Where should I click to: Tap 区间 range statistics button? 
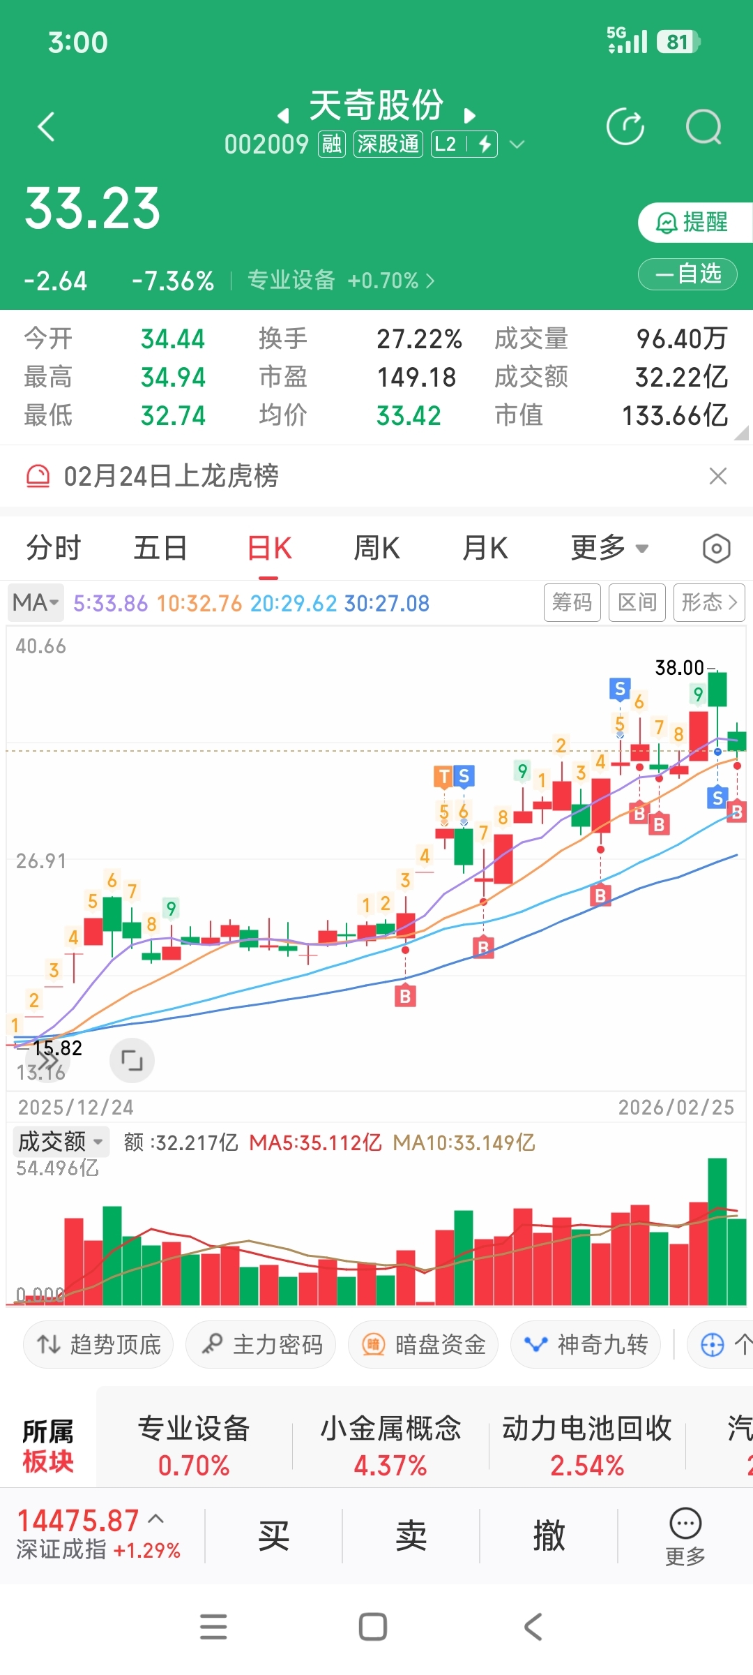[637, 602]
